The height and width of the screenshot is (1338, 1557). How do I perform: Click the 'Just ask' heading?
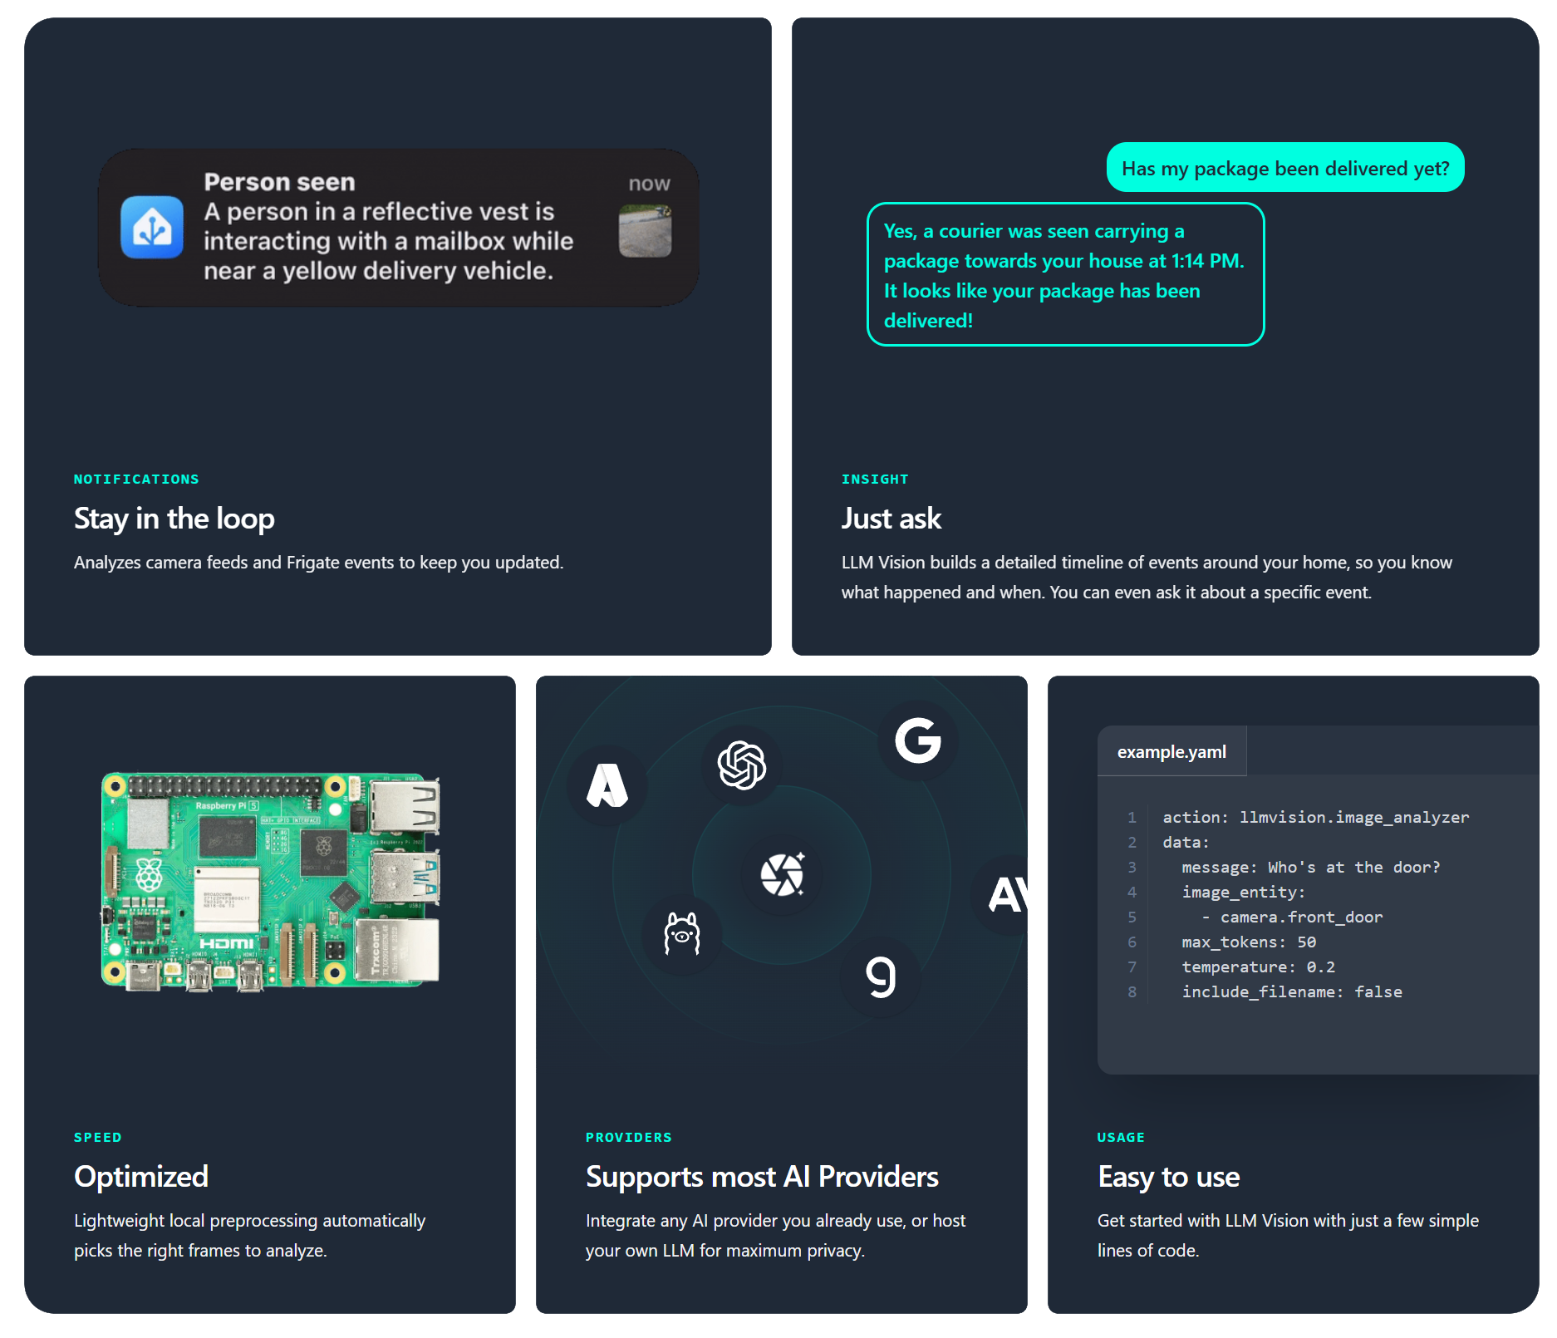[x=891, y=519]
